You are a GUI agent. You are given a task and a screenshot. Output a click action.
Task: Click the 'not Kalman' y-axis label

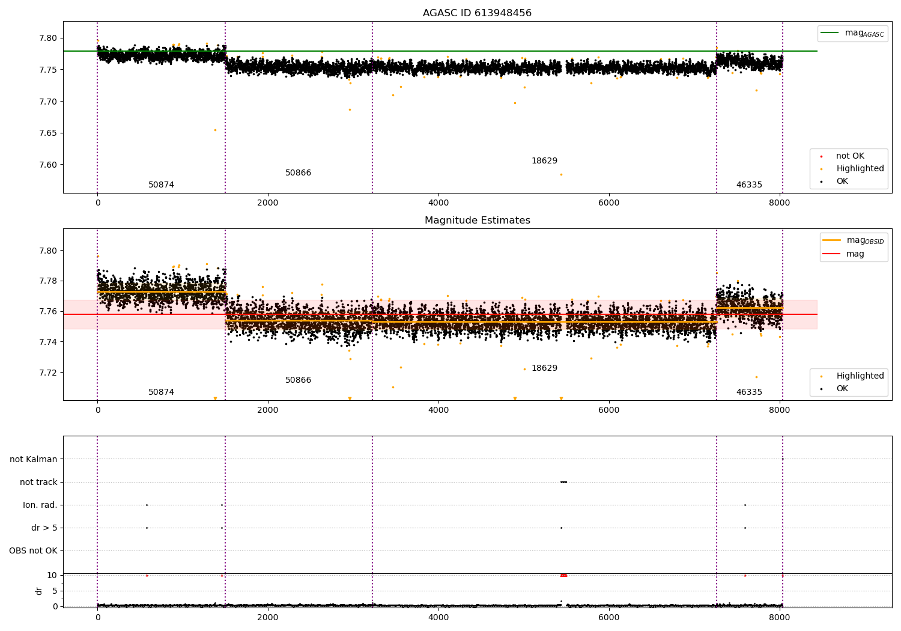click(34, 460)
